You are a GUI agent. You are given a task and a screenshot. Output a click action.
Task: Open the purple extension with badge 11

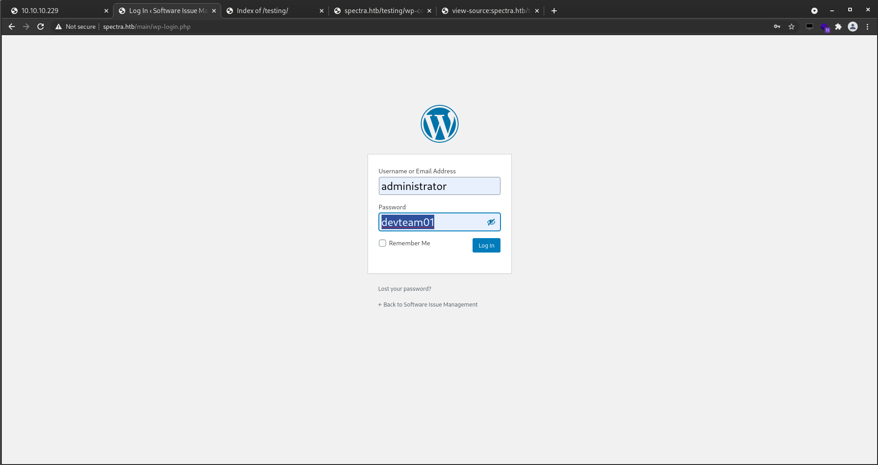pyautogui.click(x=824, y=27)
